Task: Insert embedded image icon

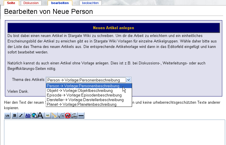Action: pos(47,116)
